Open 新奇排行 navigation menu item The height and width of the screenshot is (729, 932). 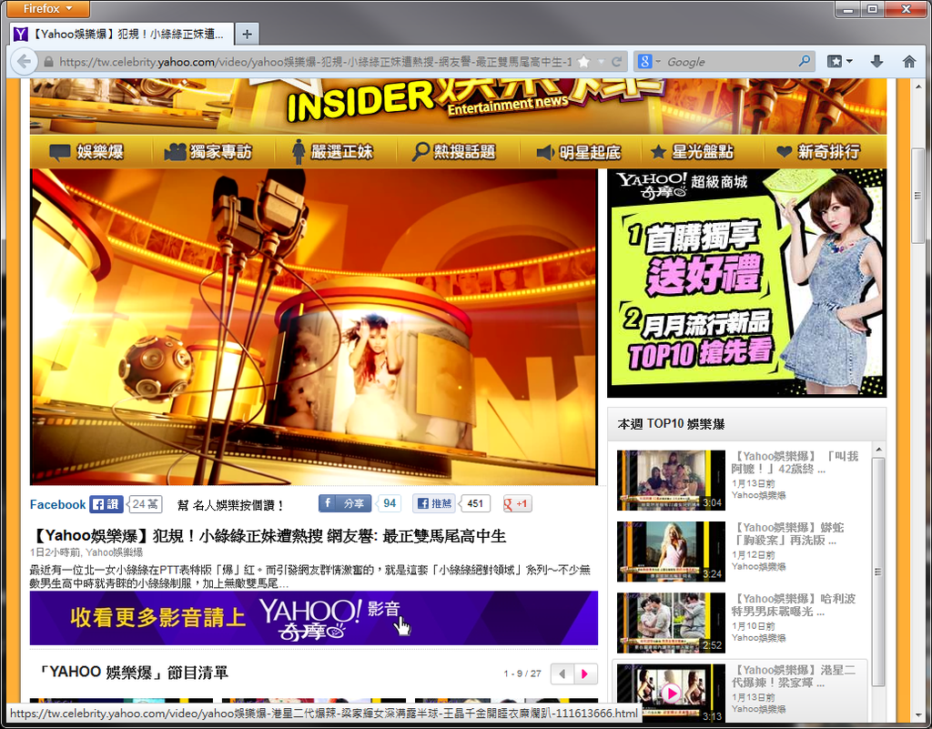[818, 152]
